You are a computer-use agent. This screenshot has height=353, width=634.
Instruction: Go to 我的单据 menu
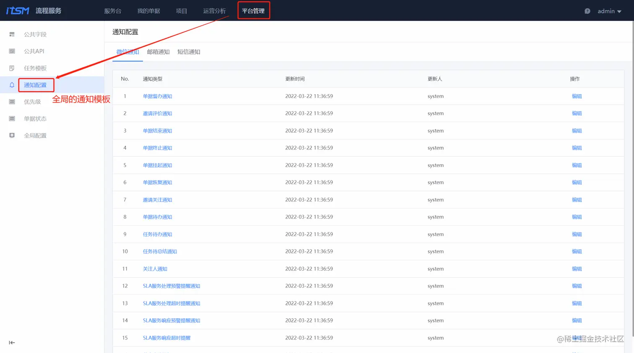(148, 11)
